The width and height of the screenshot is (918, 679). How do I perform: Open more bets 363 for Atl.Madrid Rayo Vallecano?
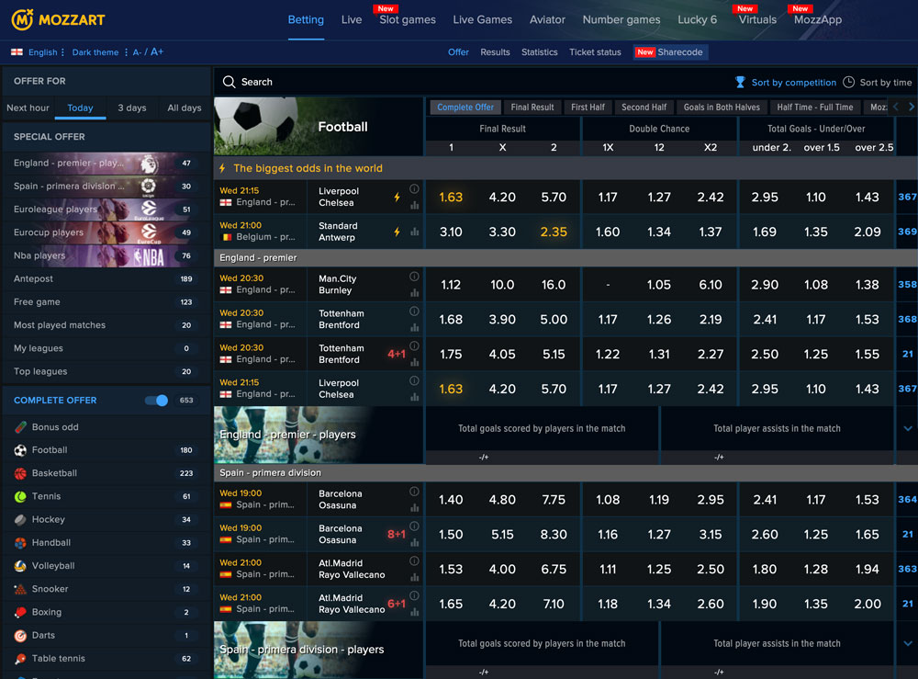(907, 569)
